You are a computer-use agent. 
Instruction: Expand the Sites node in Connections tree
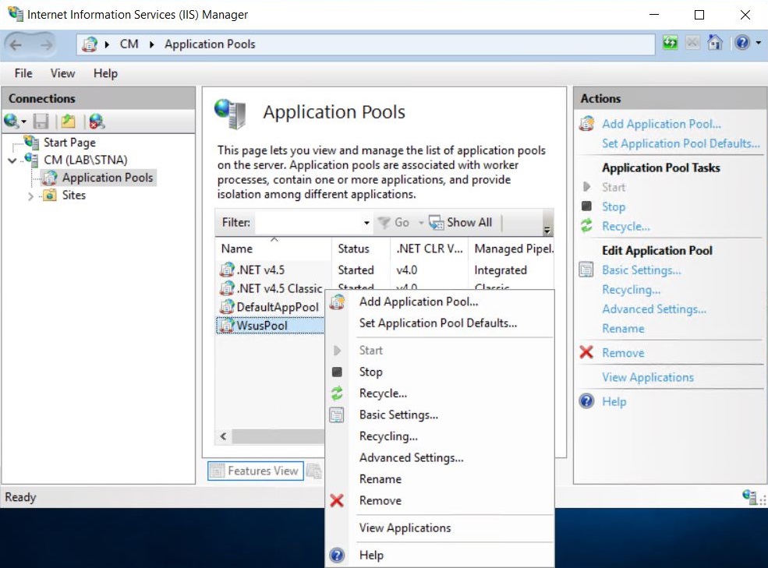(31, 196)
